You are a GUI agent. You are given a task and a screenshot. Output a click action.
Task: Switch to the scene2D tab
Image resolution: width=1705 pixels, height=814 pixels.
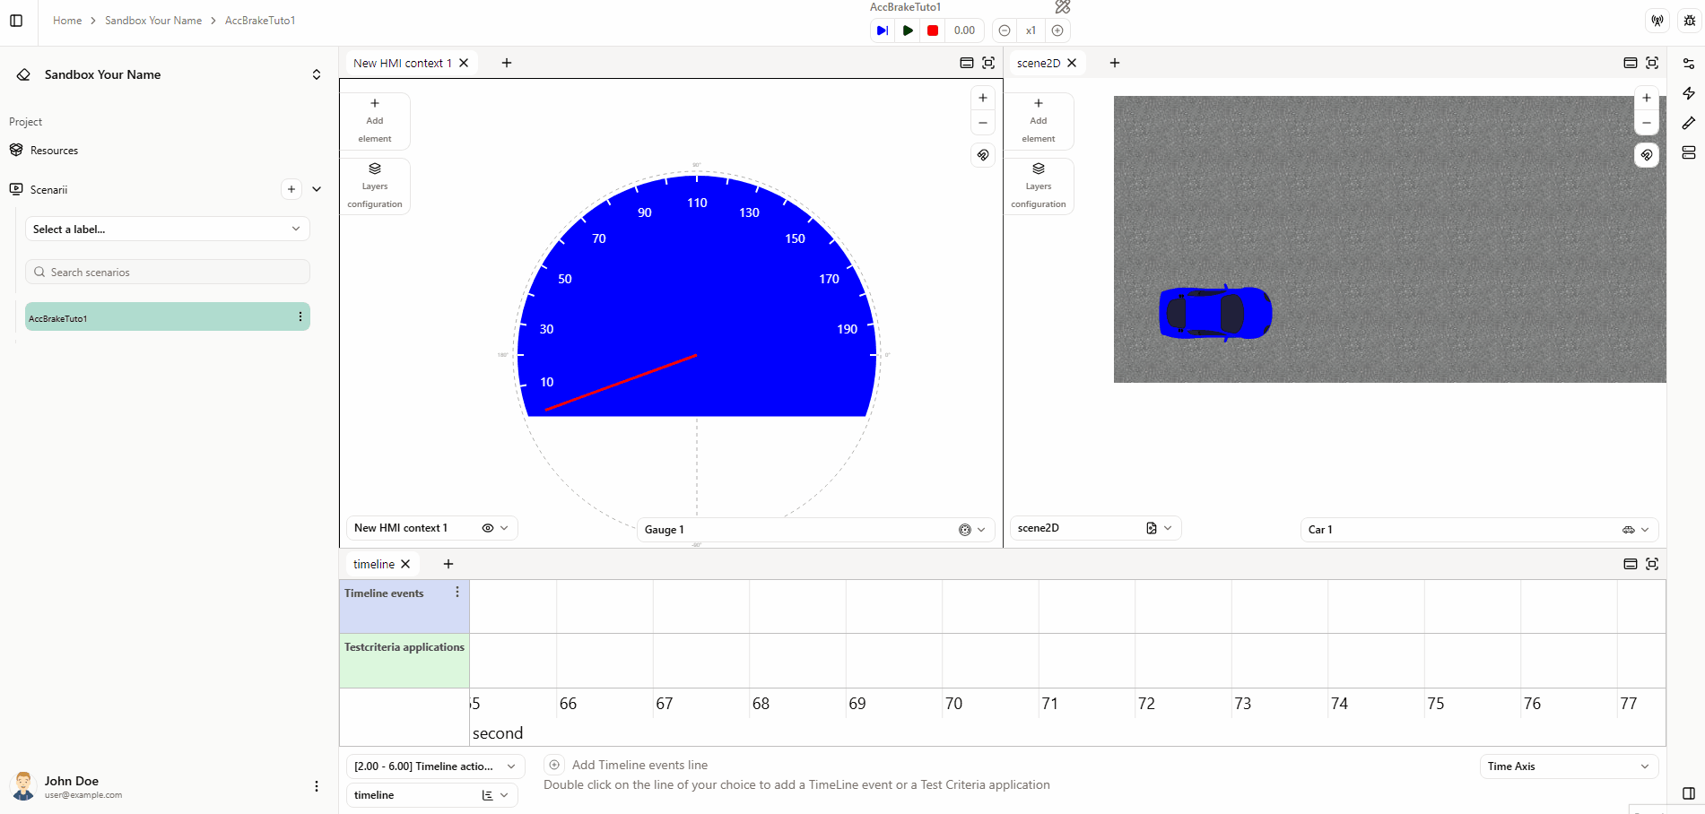coord(1039,63)
